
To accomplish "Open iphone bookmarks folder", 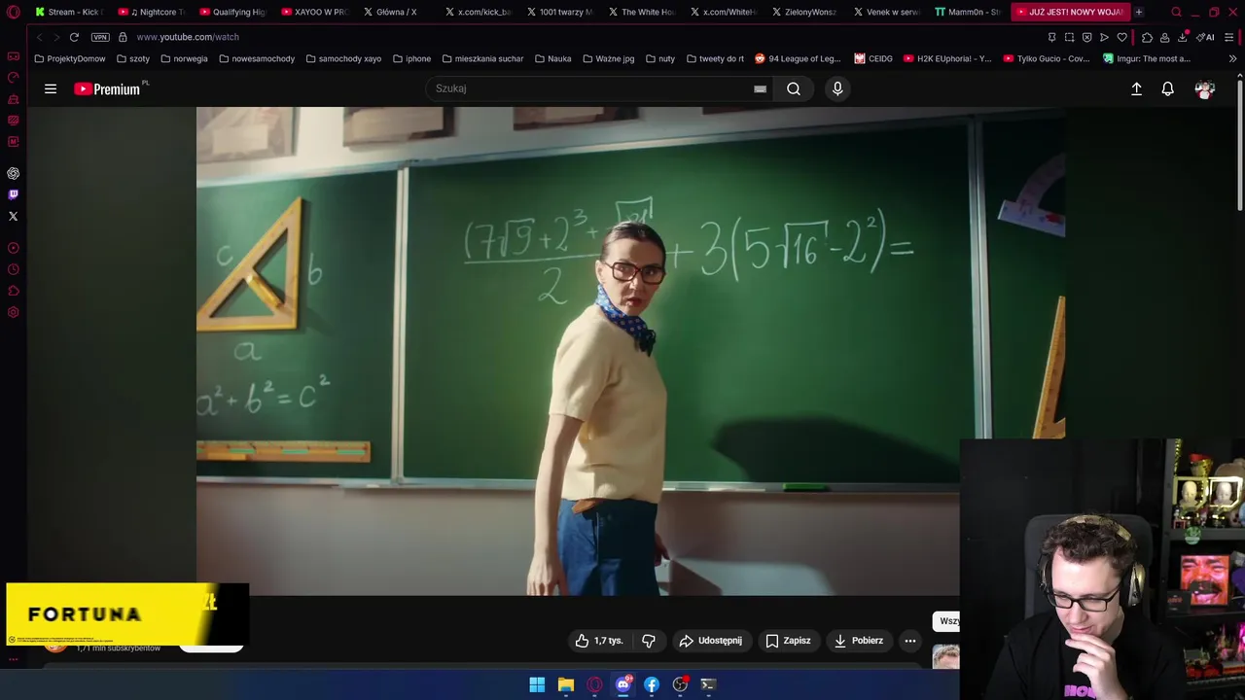I will [411, 58].
